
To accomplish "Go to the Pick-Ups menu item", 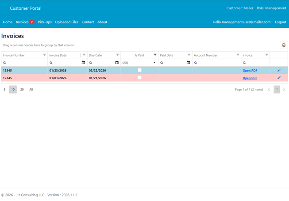I will click(x=45, y=22).
